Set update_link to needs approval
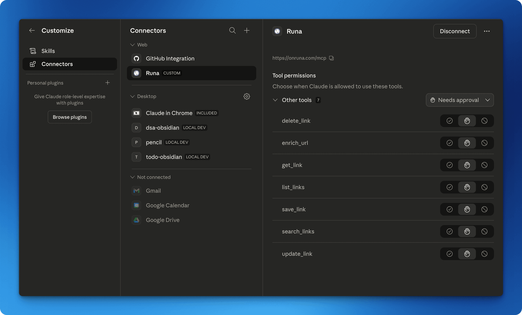Image resolution: width=522 pixels, height=315 pixels. point(467,254)
